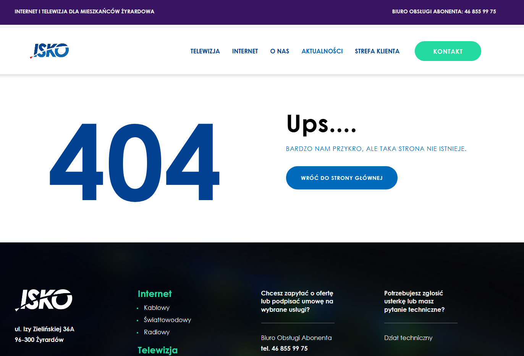The image size is (524, 356).
Task: Open the Radiowy internet link
Action: (157, 332)
